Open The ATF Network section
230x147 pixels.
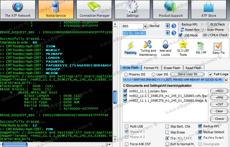(18, 9)
